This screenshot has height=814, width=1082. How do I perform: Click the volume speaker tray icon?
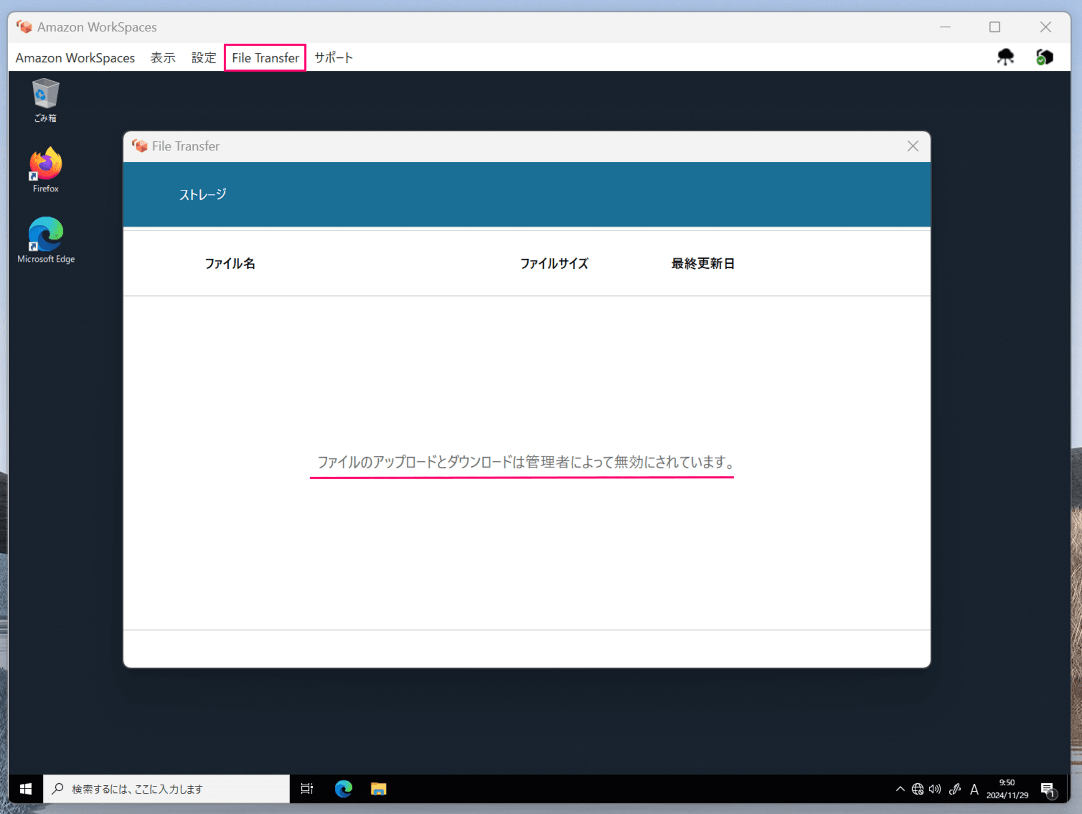[935, 789]
